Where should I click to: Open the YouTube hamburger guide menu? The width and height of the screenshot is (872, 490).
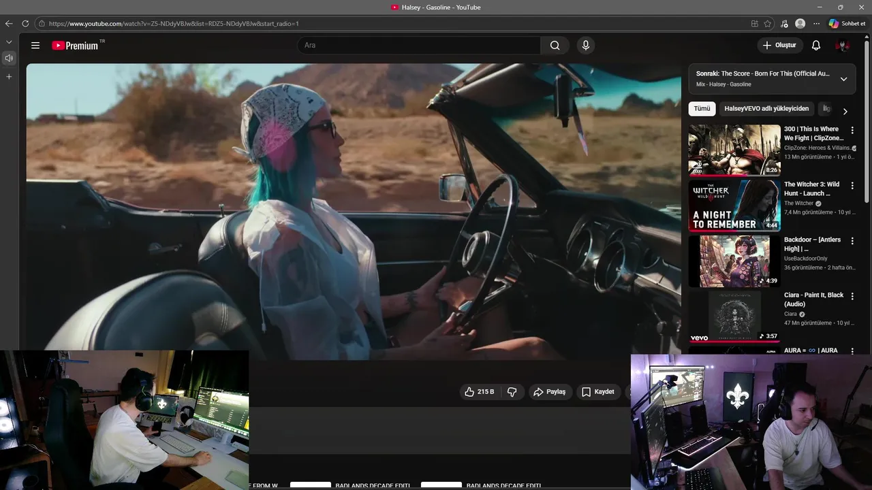pyautogui.click(x=35, y=46)
